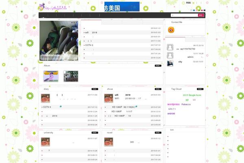
Task: Open the avatar of commenter admin
Action: (170, 55)
